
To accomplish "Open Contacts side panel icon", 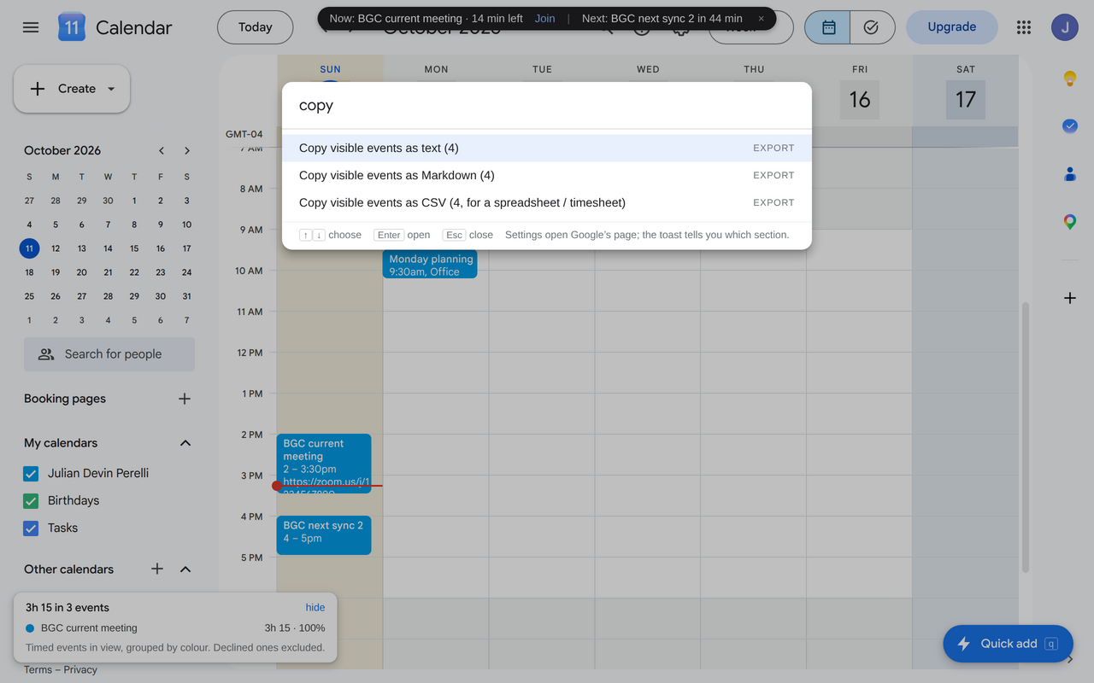I will [x=1069, y=174].
